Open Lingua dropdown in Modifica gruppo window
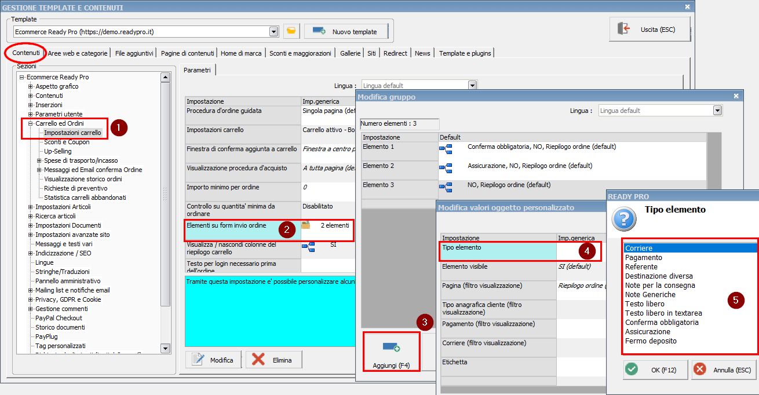Screen dimensions: 759x395 tap(718, 111)
